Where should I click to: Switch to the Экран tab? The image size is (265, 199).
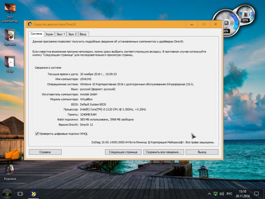49,34
